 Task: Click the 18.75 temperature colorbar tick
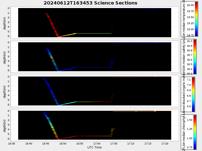point(190,35)
